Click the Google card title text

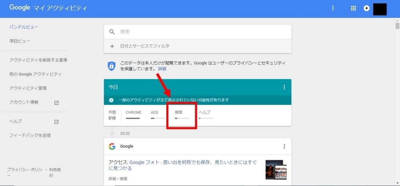127,147
